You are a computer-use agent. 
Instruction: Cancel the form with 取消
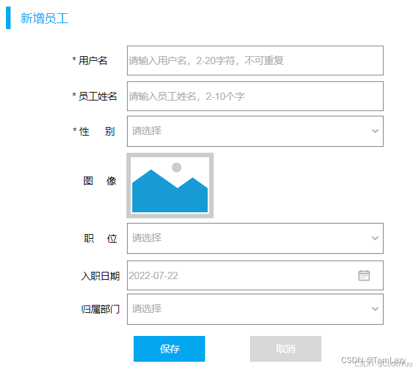coord(286,349)
